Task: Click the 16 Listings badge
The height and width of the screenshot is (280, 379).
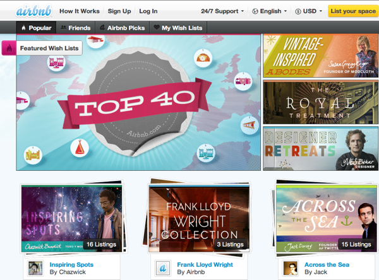Action: (101, 245)
